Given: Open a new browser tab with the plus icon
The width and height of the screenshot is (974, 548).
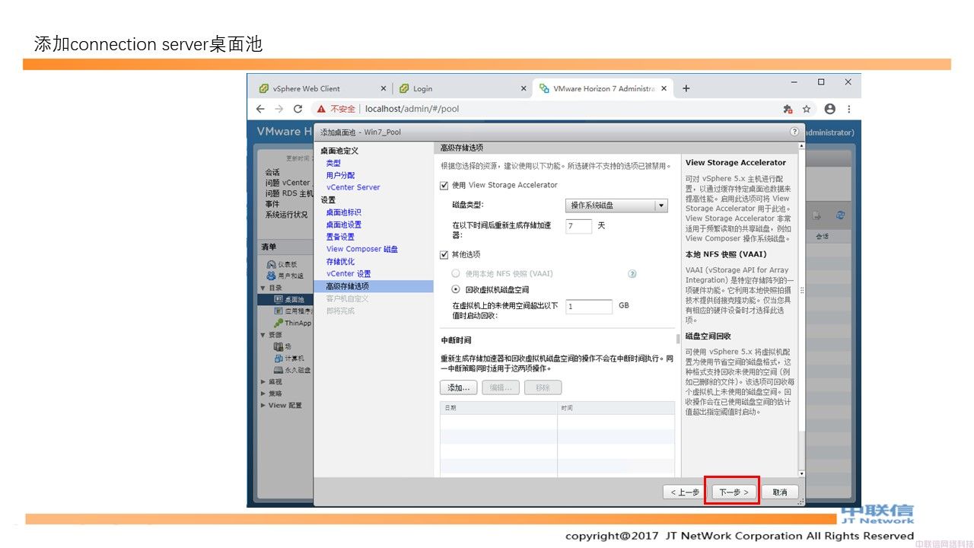Looking at the screenshot, I should pos(686,88).
